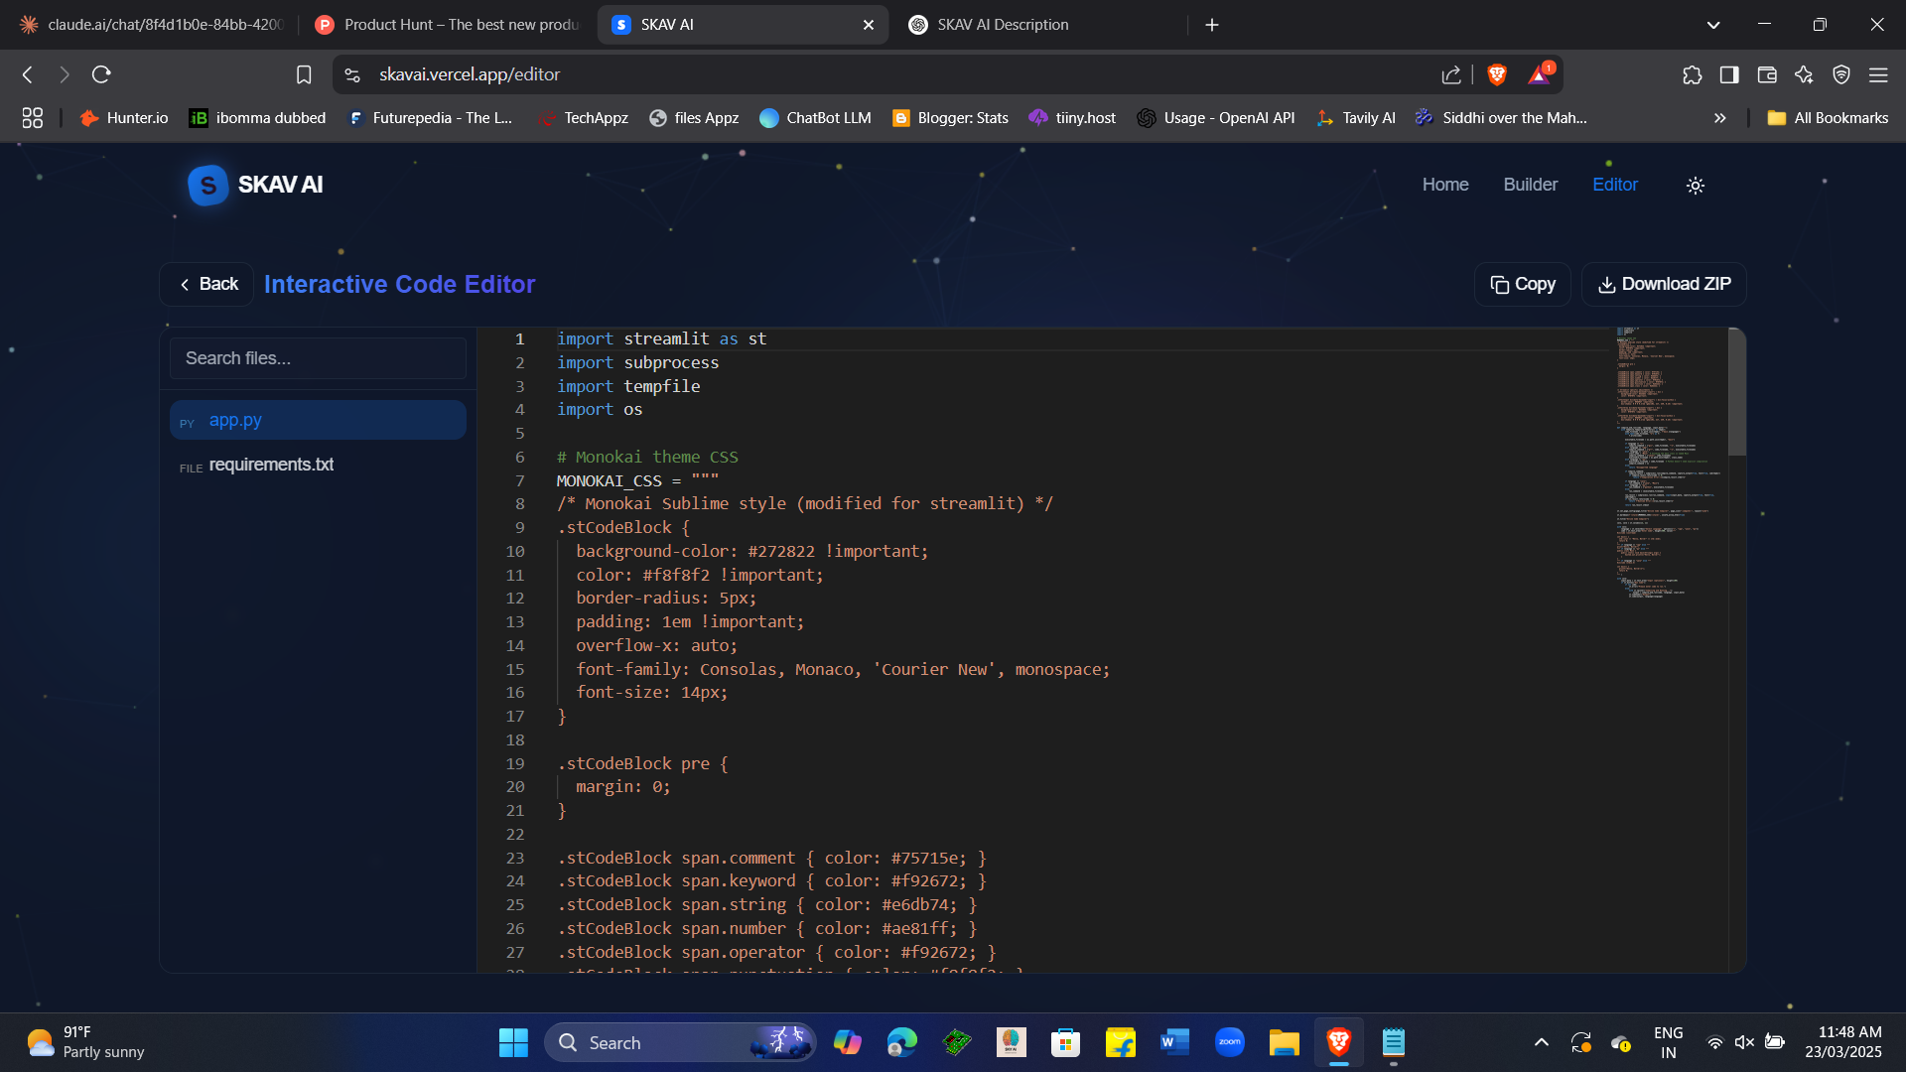Open Hunter.io bookmark
1906x1072 pixels.
tap(124, 118)
